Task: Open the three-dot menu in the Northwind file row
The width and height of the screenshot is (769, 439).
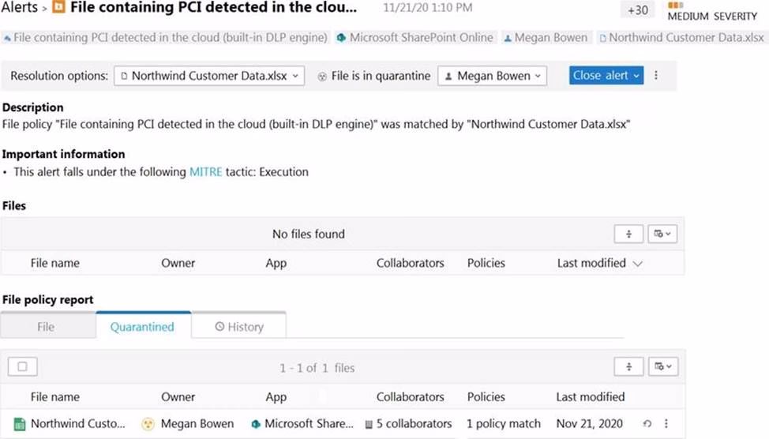Action: tap(666, 424)
